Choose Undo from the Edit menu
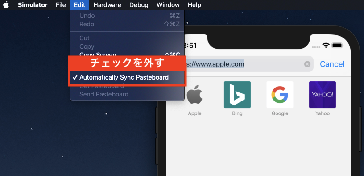364x176 pixels. pos(127,16)
